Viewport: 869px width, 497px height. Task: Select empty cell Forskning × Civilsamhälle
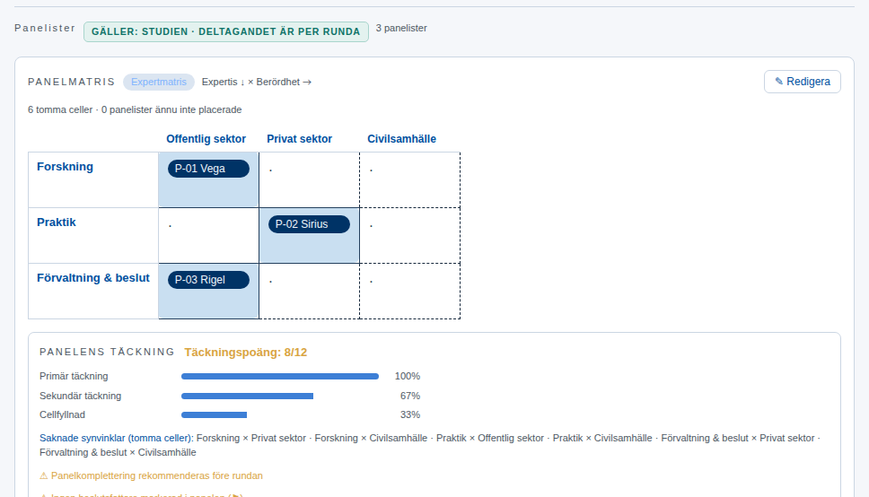pos(410,180)
